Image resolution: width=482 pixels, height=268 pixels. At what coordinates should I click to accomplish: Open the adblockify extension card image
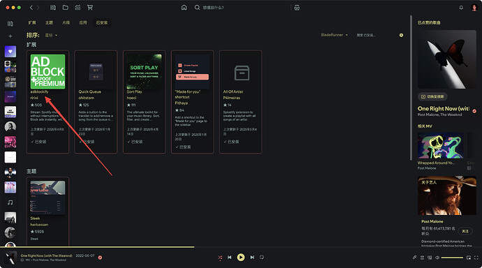tap(48, 71)
